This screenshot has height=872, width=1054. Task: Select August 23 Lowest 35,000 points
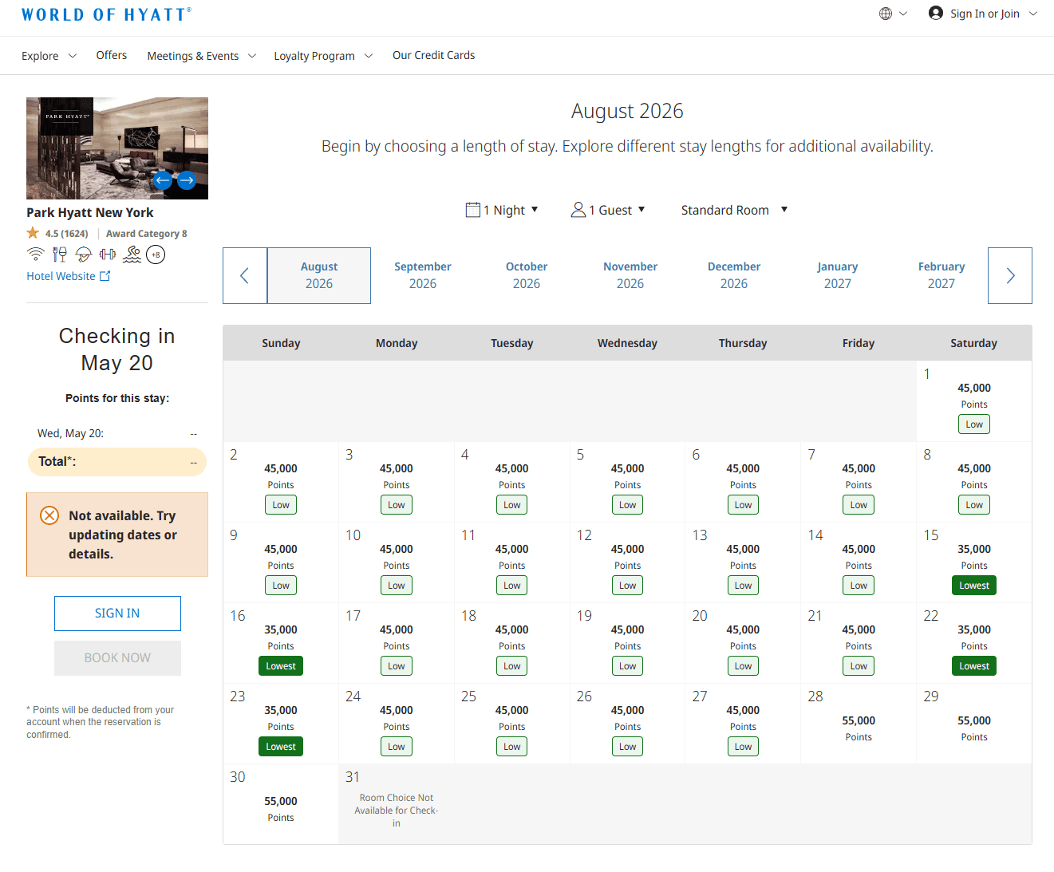coord(281,724)
